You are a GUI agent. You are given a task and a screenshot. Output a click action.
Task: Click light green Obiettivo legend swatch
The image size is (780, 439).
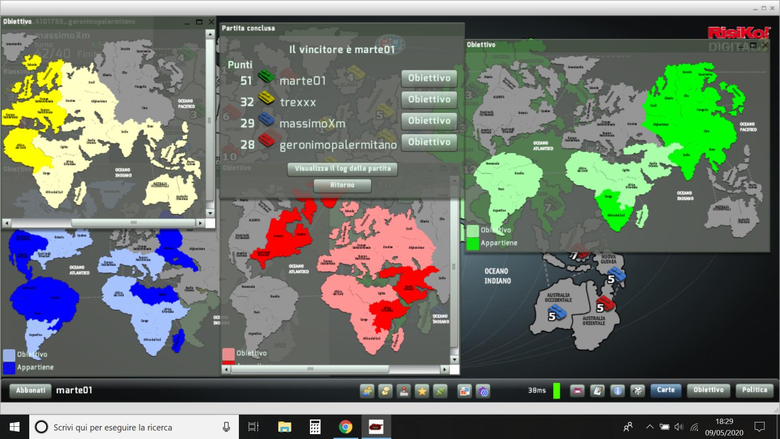(x=472, y=230)
